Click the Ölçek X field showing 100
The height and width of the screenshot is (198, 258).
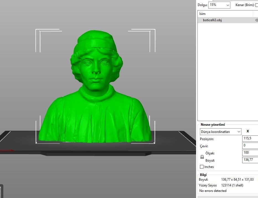coord(250,153)
